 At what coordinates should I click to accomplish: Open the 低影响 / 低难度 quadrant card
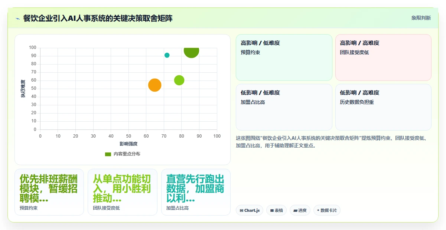(x=284, y=107)
